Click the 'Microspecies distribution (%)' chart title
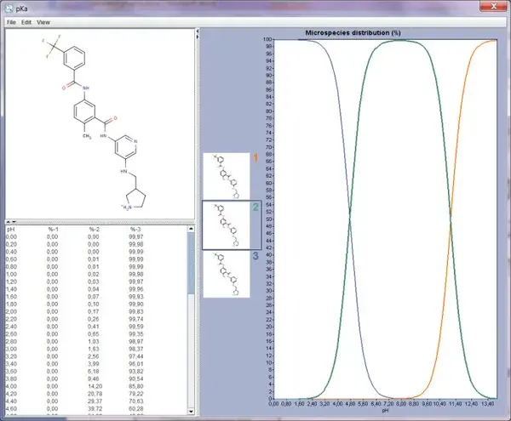This screenshot has height=421, width=511. click(x=353, y=33)
